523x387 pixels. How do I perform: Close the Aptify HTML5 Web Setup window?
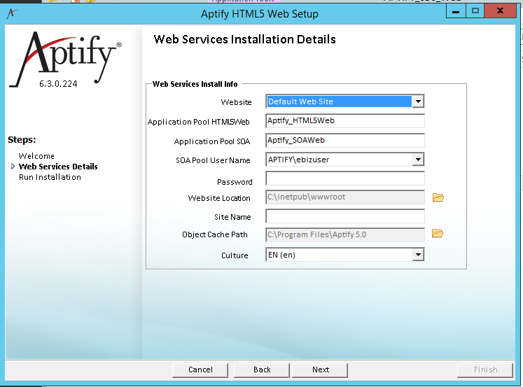pos(500,11)
